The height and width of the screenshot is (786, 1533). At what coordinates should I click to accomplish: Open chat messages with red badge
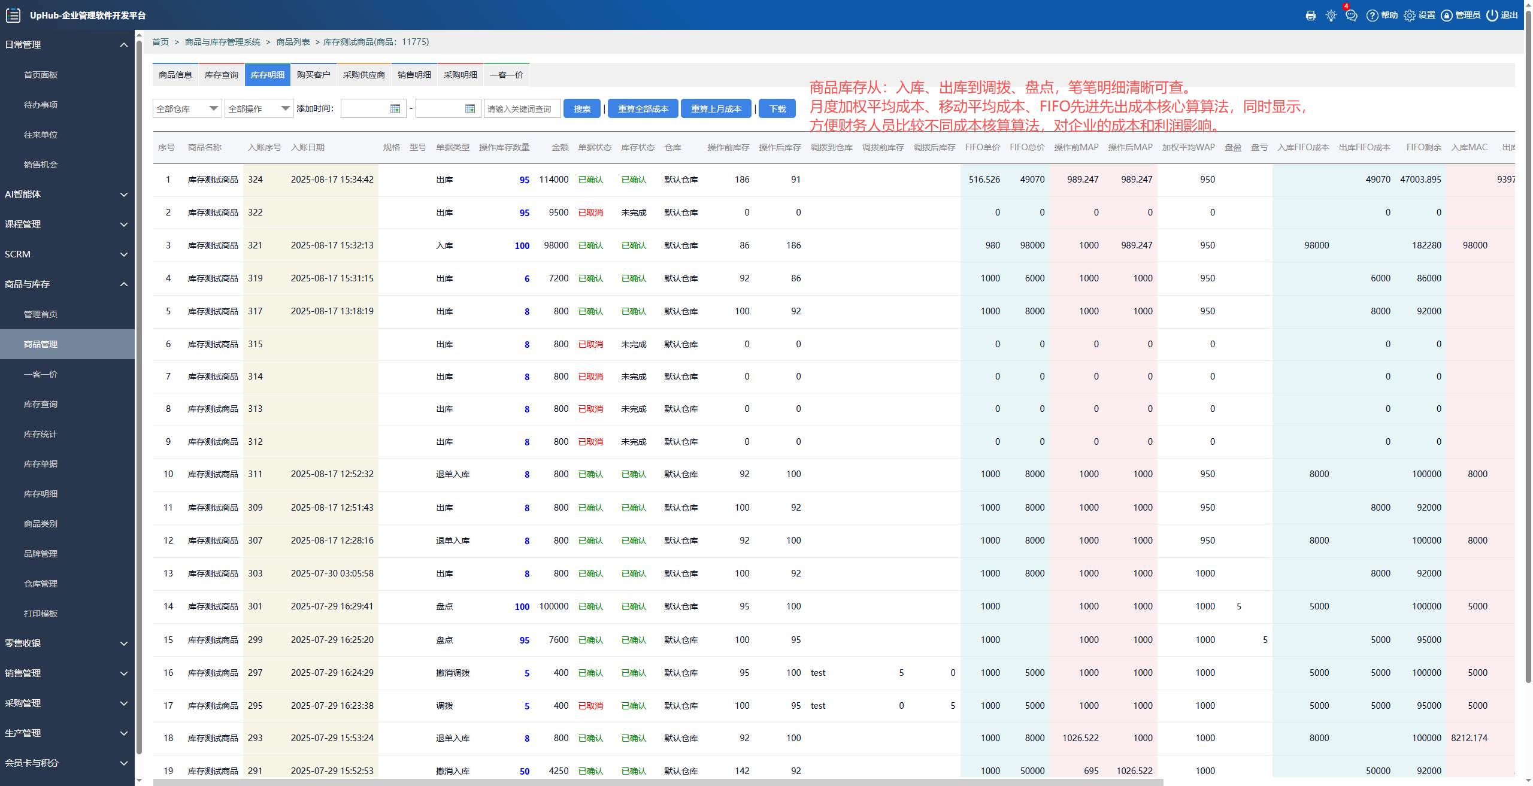click(1351, 16)
